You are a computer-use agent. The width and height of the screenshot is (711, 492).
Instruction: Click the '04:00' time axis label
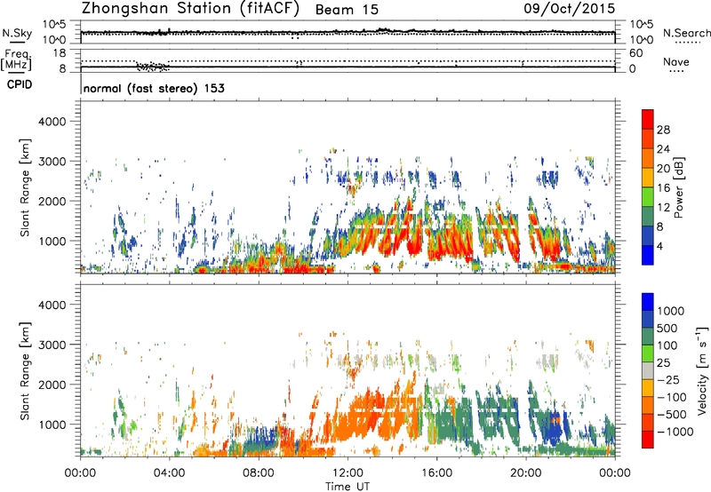pyautogui.click(x=169, y=473)
